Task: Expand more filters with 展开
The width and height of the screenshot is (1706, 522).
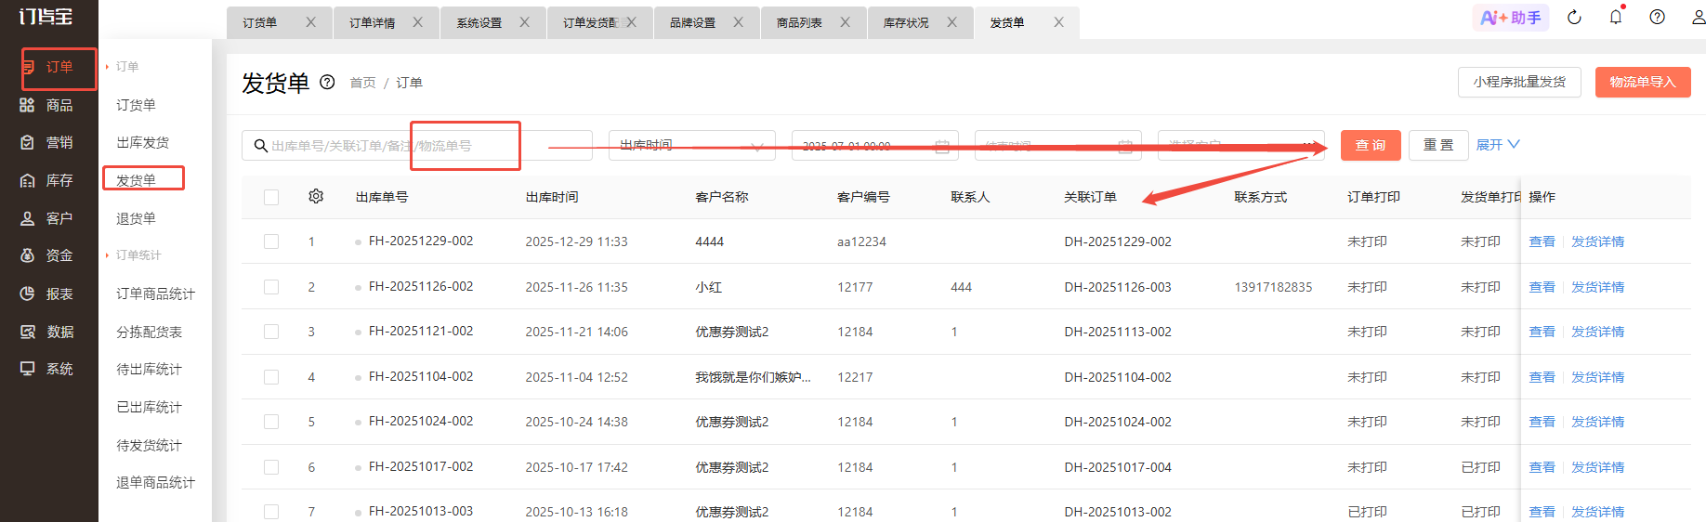Action: point(1498,145)
